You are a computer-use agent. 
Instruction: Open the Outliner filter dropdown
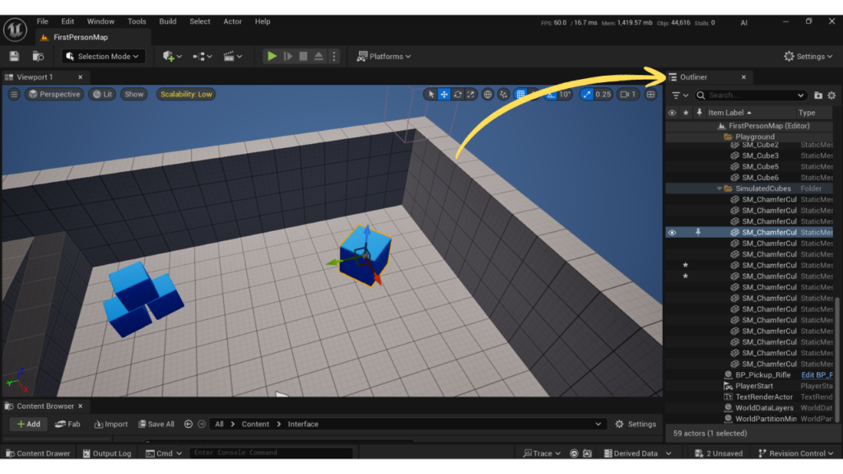pyautogui.click(x=679, y=95)
